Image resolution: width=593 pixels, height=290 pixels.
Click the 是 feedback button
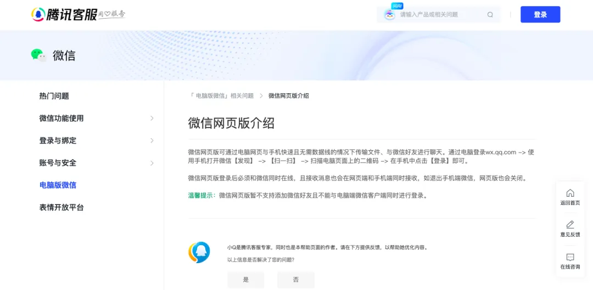point(246,280)
